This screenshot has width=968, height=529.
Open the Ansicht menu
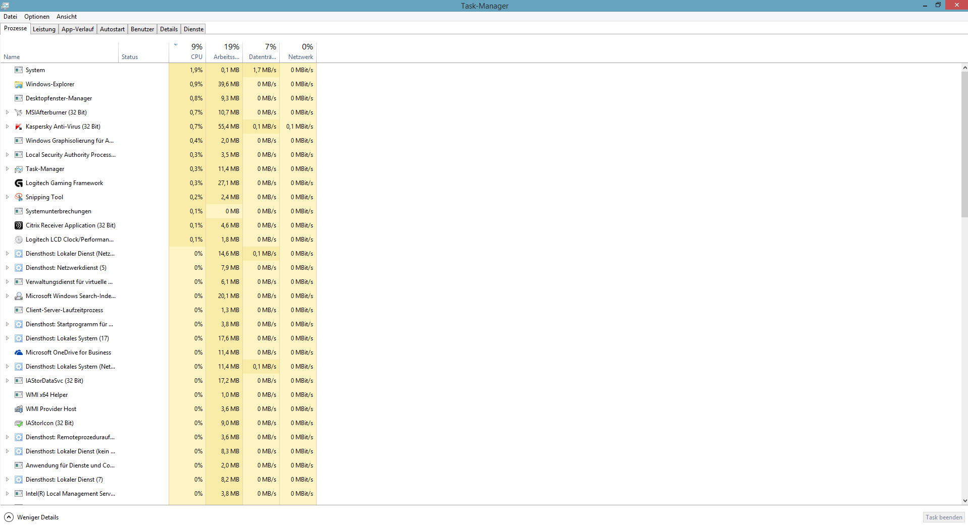tap(67, 17)
